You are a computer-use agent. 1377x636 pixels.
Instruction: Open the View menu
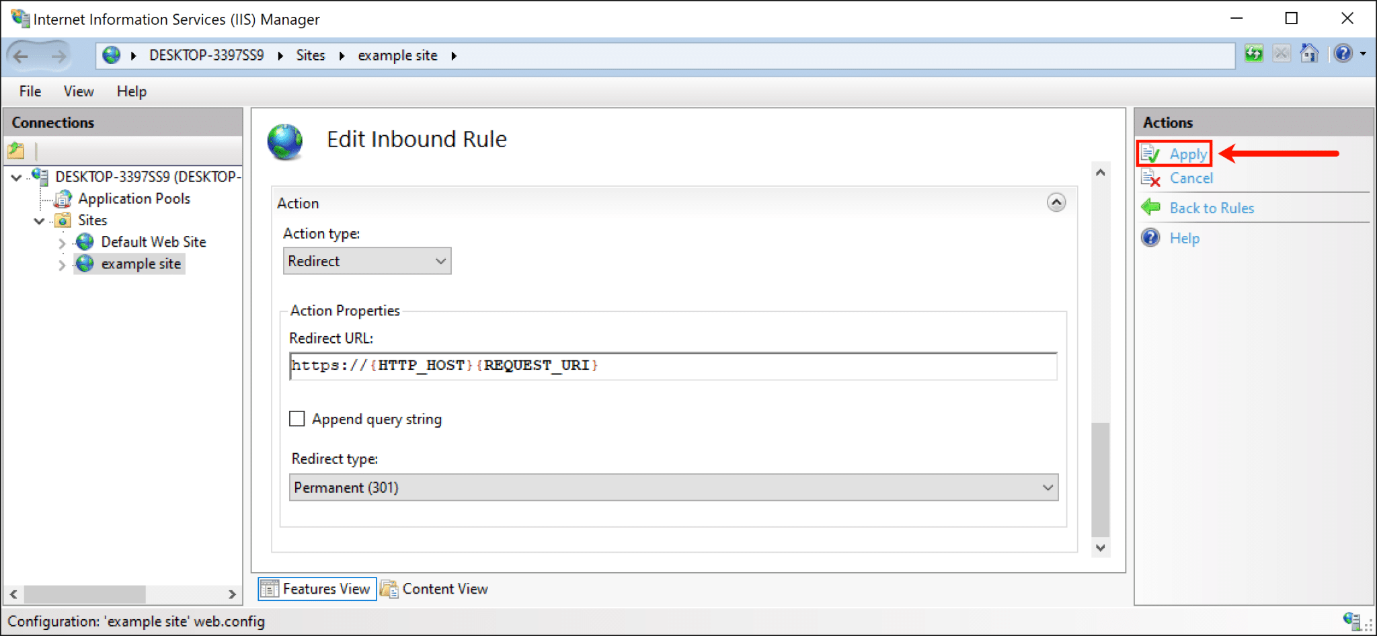coord(78,91)
